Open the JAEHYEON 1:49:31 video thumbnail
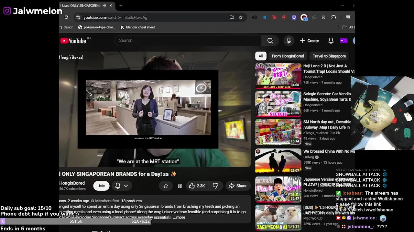 [x=278, y=217]
